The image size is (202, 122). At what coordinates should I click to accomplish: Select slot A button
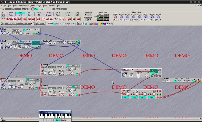click(x=42, y=9)
